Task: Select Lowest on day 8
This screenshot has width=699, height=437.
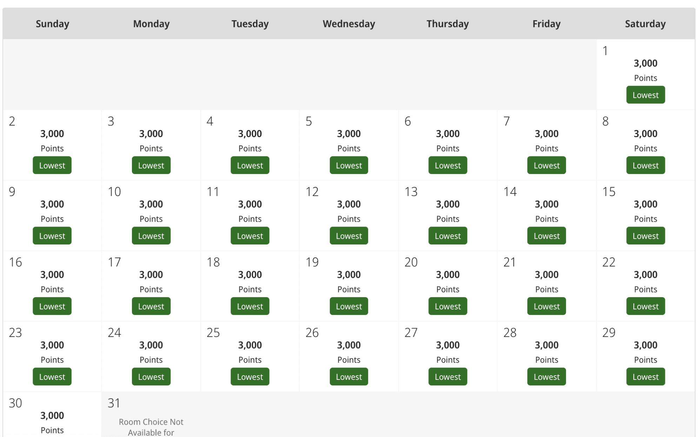Action: (x=645, y=165)
